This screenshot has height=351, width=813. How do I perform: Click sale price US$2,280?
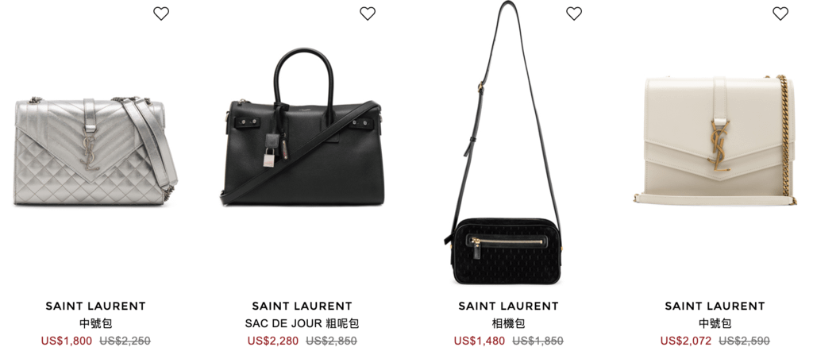click(273, 341)
